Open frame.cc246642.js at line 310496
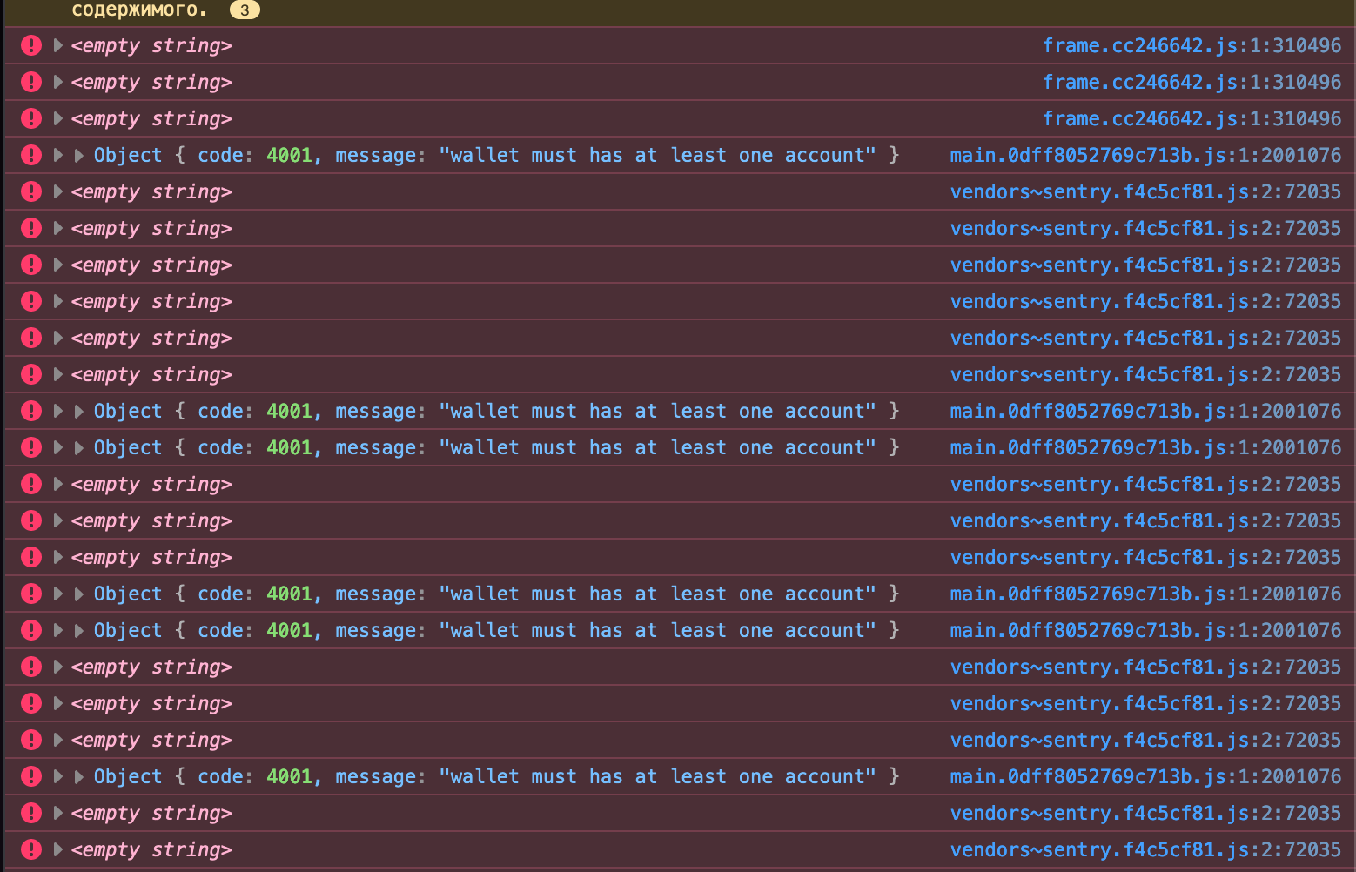1356x872 pixels. 1191,45
